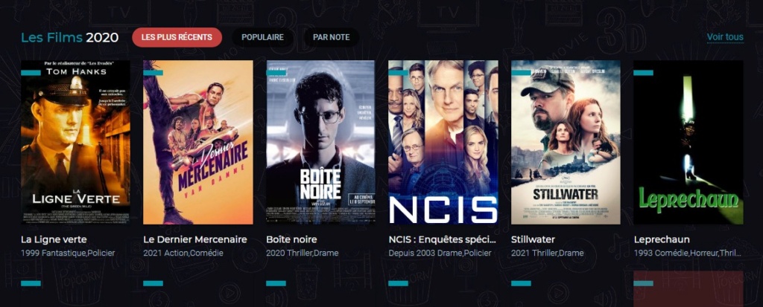763x307 pixels.
Task: Open the NCIS poster thumbnail
Action: click(443, 142)
